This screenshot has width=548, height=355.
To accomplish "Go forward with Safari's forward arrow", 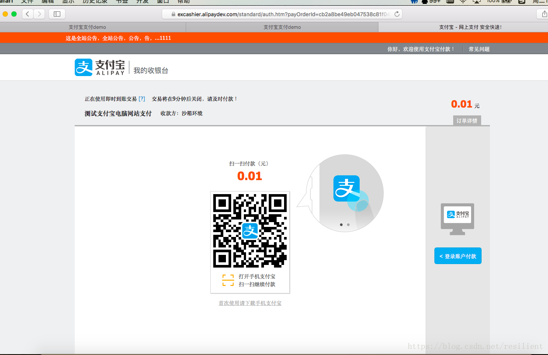I will (x=39, y=14).
